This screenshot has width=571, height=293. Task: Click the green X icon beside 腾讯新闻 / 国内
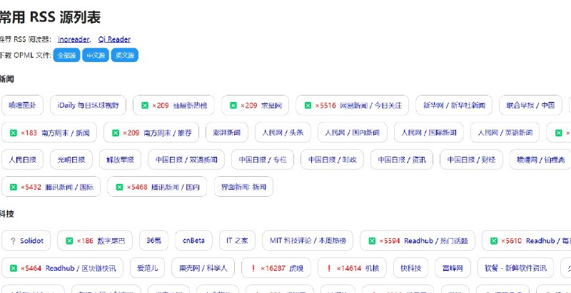pos(119,187)
